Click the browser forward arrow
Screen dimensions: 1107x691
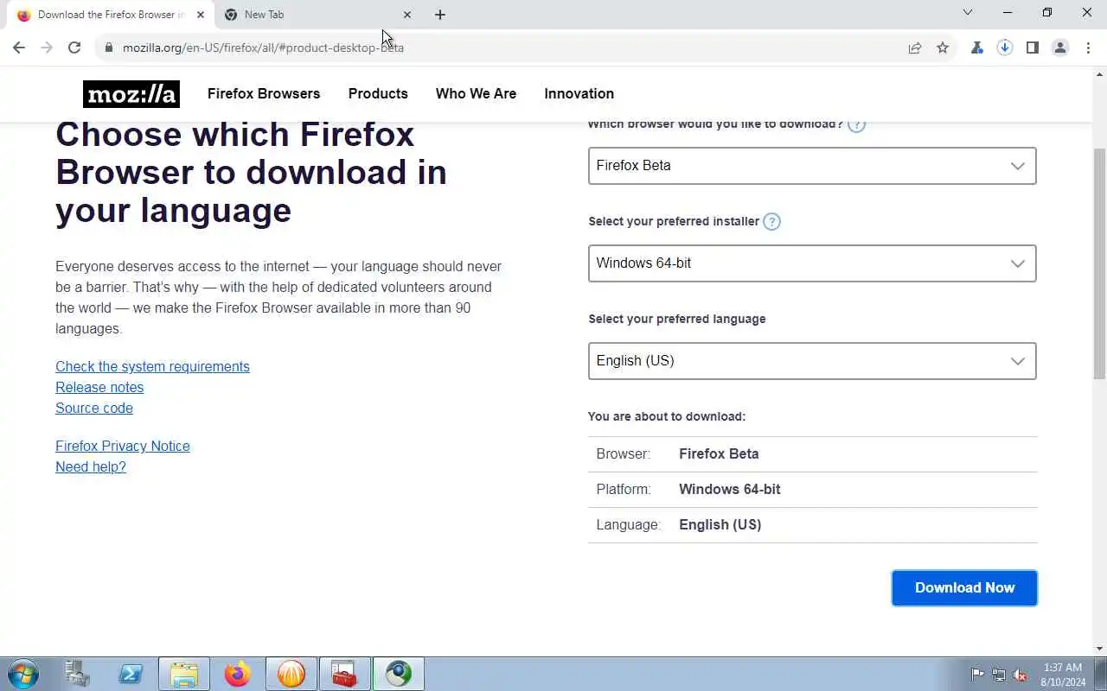47,48
